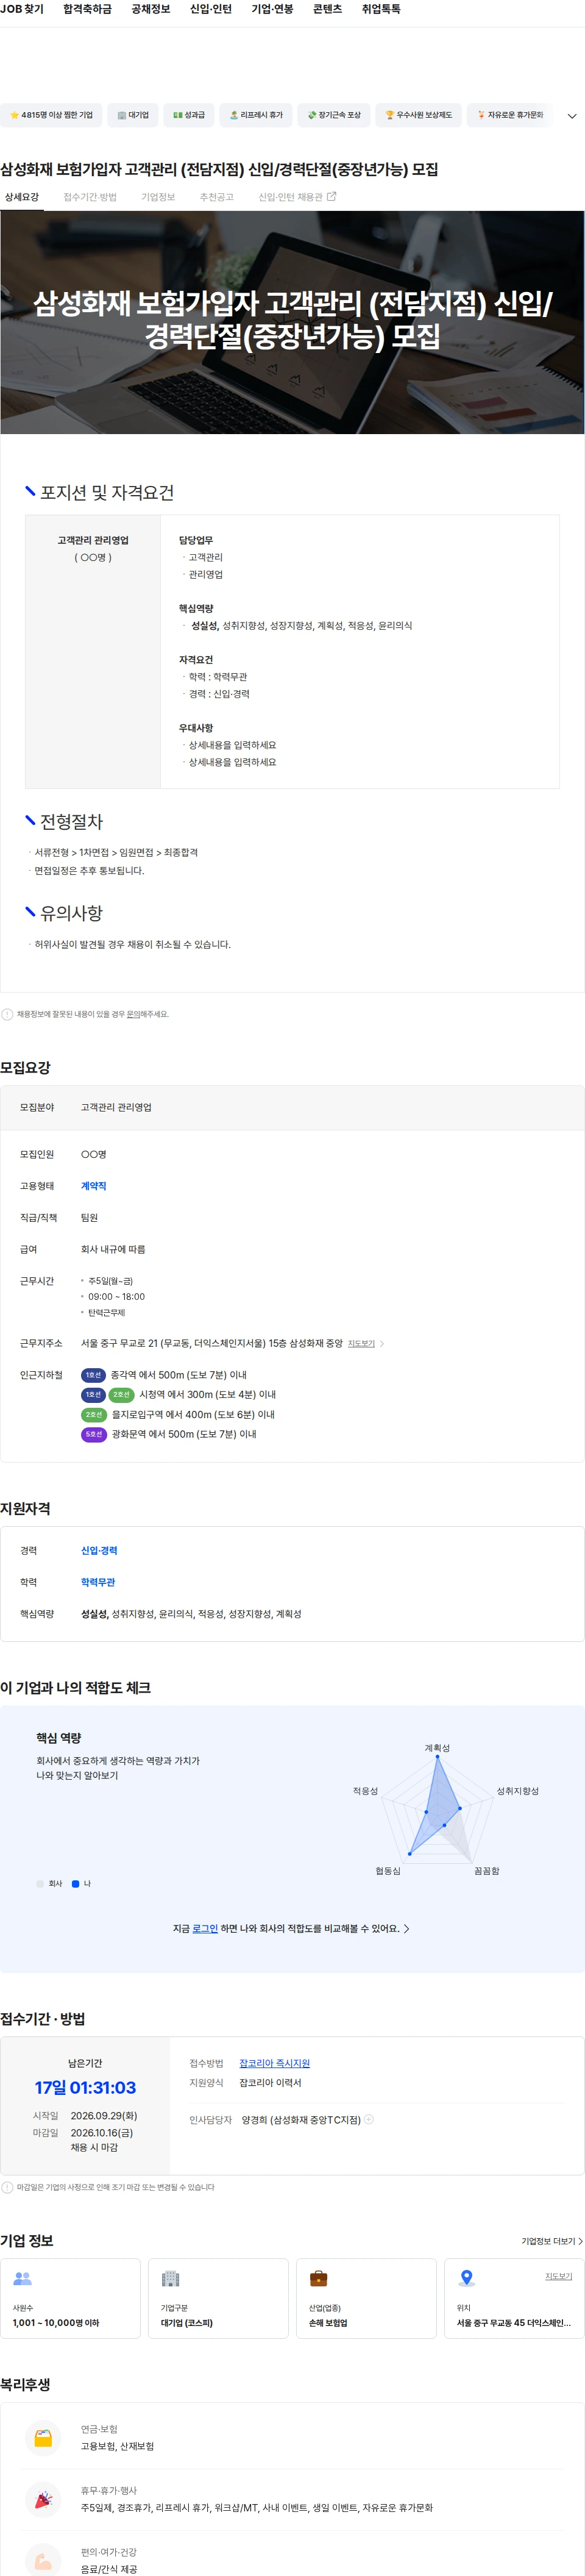Click the 위치 map pin icon
The height and width of the screenshot is (2576, 585).
point(466,2278)
